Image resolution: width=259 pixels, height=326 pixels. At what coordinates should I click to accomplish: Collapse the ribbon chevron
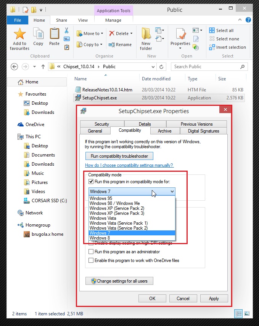[240, 20]
